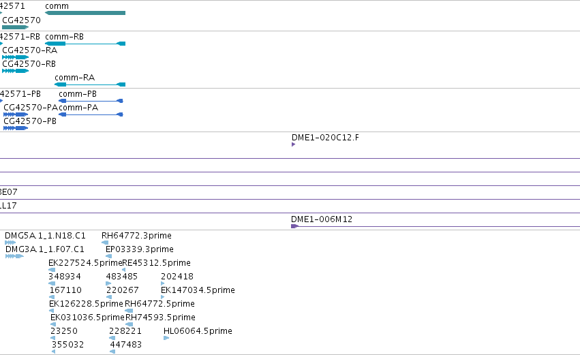Image resolution: width=580 pixels, height=355 pixels.
Task: Click the CG42570-RB transcript glyph
Action: click(x=15, y=71)
